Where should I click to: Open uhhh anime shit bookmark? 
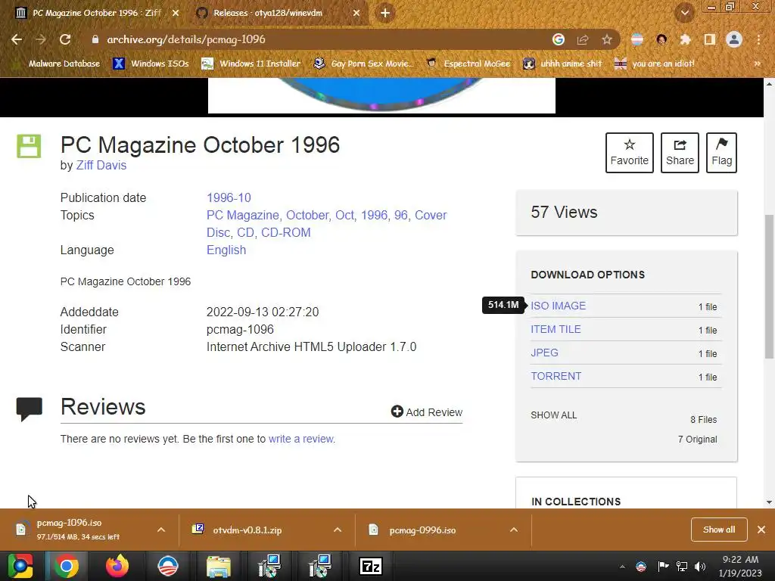tap(563, 64)
